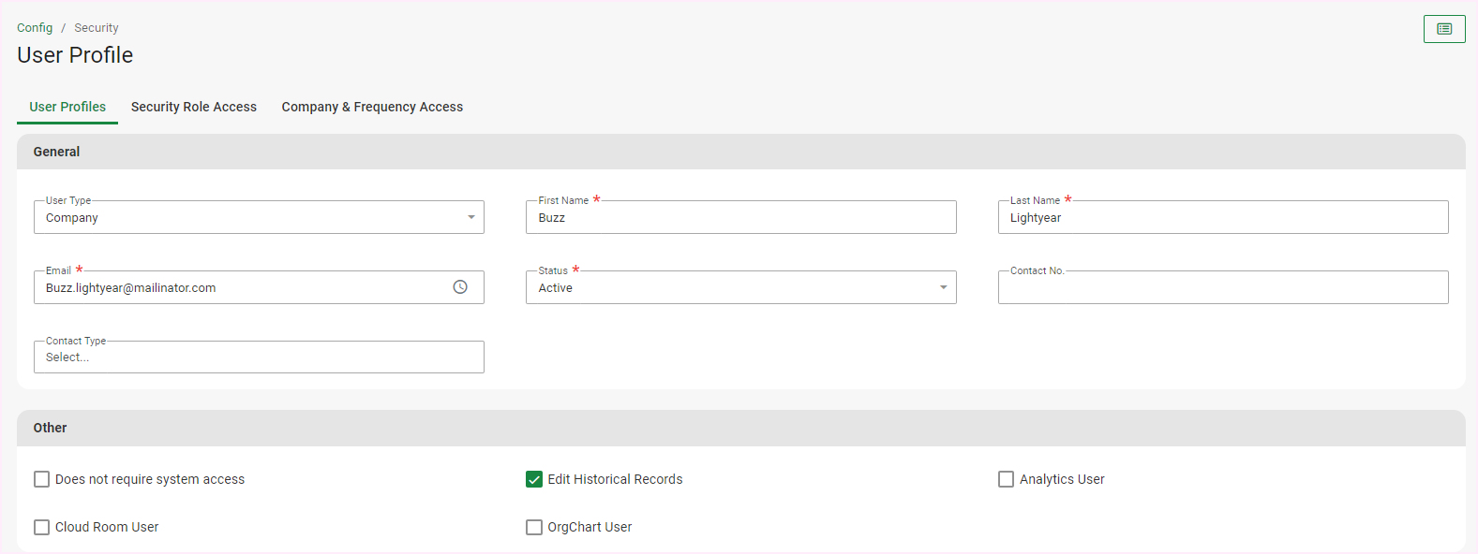Screen dimensions: 1478x554
Task: Click the clock icon in Email field
Action: coord(460,287)
